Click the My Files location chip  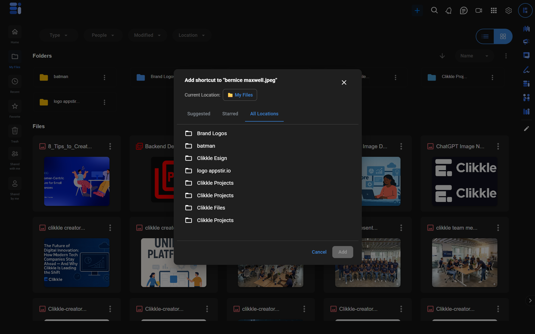tap(240, 95)
